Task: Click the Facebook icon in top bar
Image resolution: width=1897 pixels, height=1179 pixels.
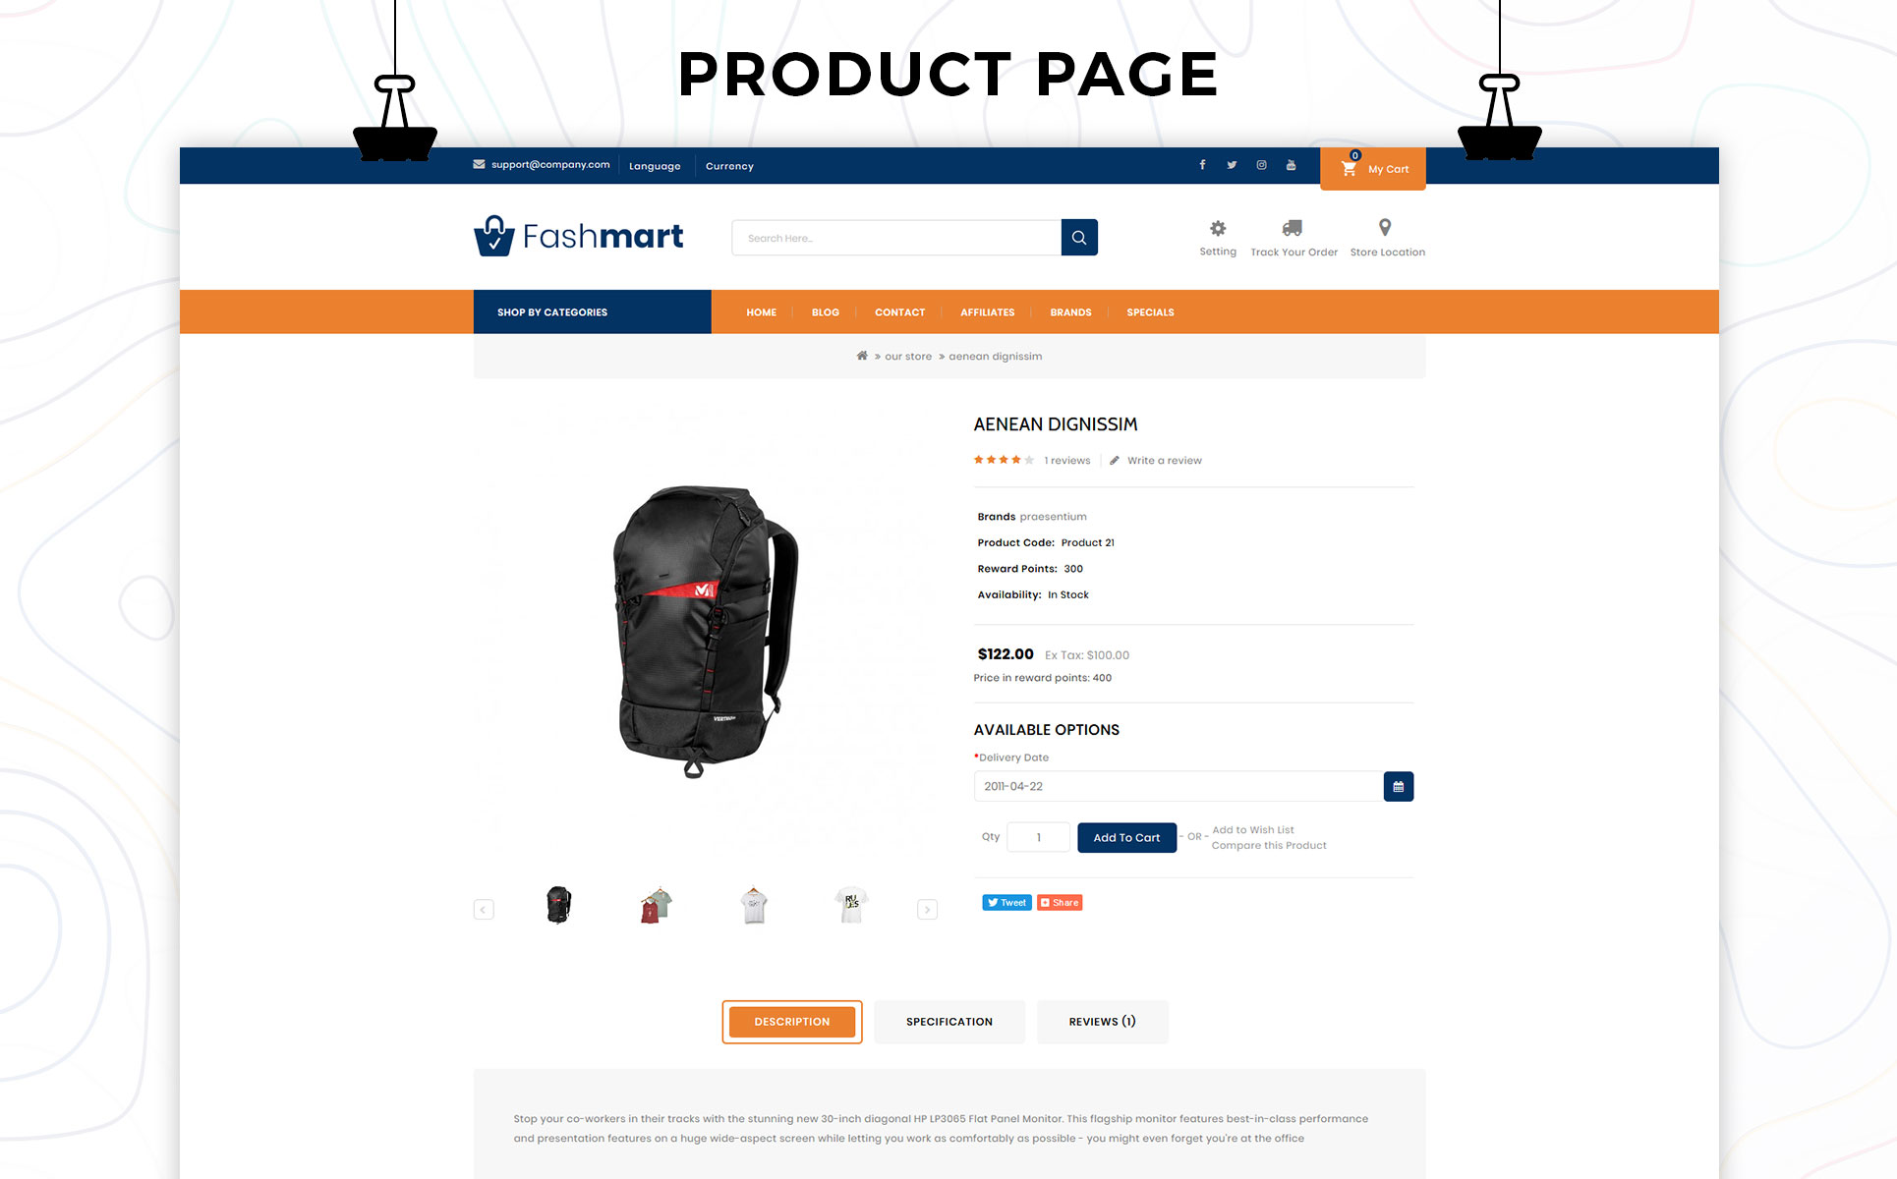Action: tap(1202, 165)
